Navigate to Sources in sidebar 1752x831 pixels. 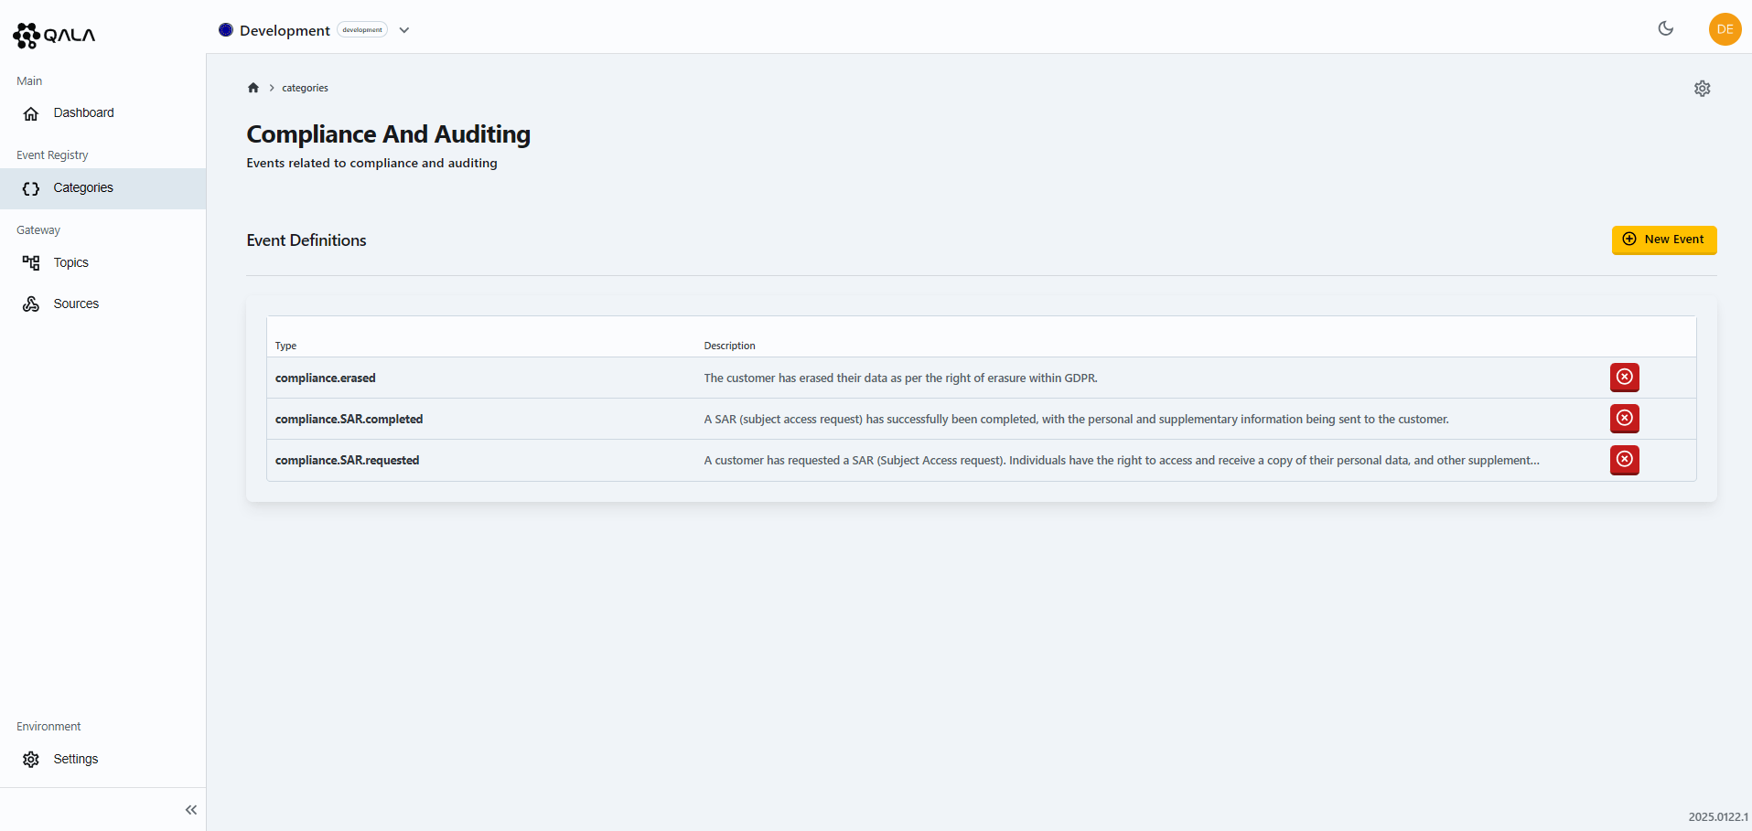pyautogui.click(x=76, y=304)
